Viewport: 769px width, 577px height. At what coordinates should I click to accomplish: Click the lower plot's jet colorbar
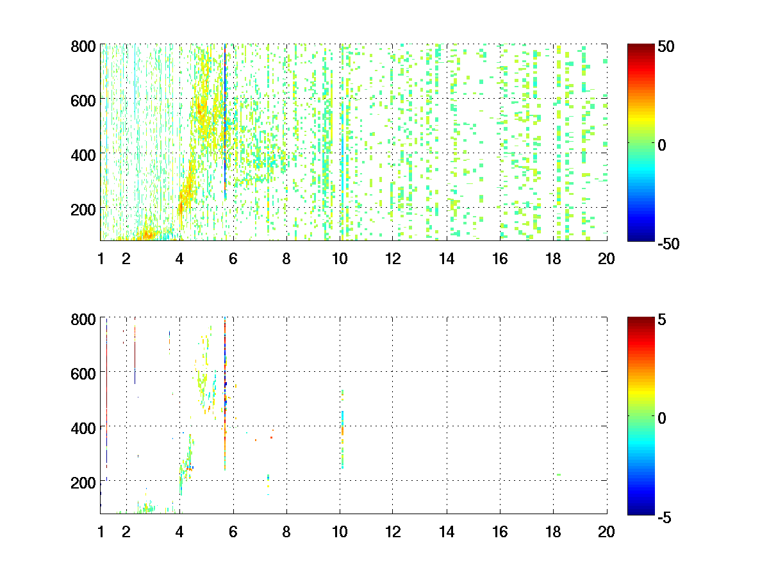(641, 415)
